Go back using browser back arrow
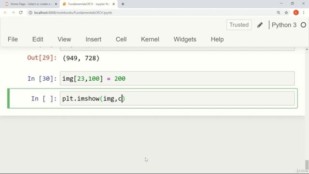Screen dimensions: 309x174 [5, 13]
